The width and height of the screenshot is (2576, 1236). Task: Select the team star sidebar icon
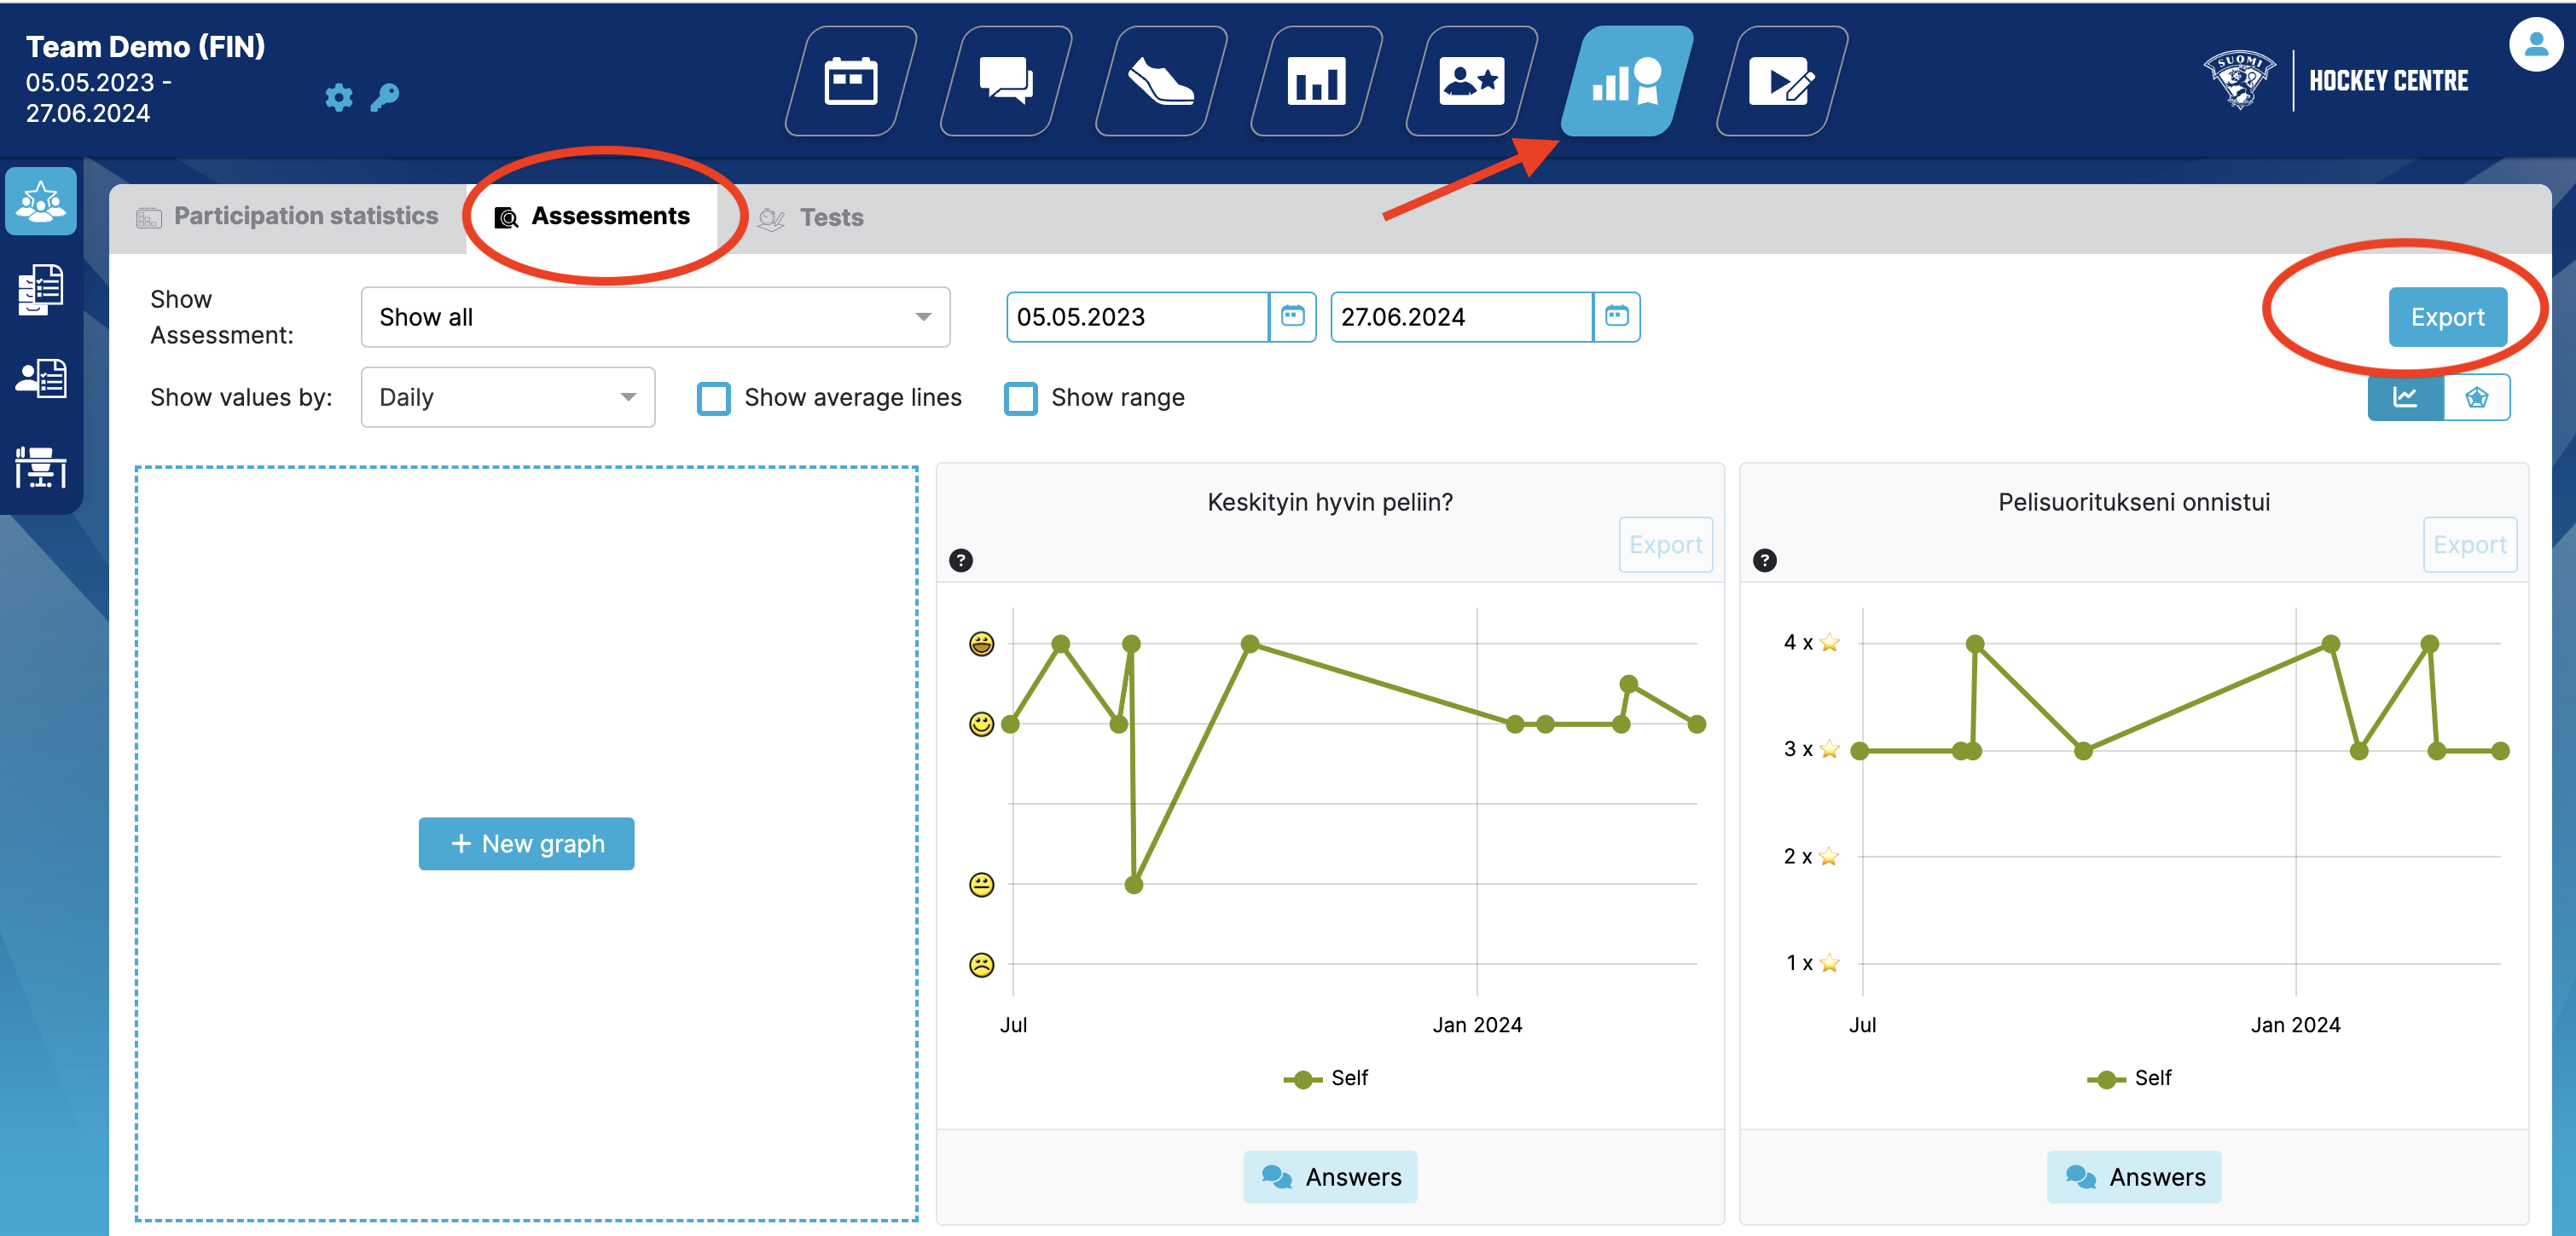pyautogui.click(x=41, y=202)
